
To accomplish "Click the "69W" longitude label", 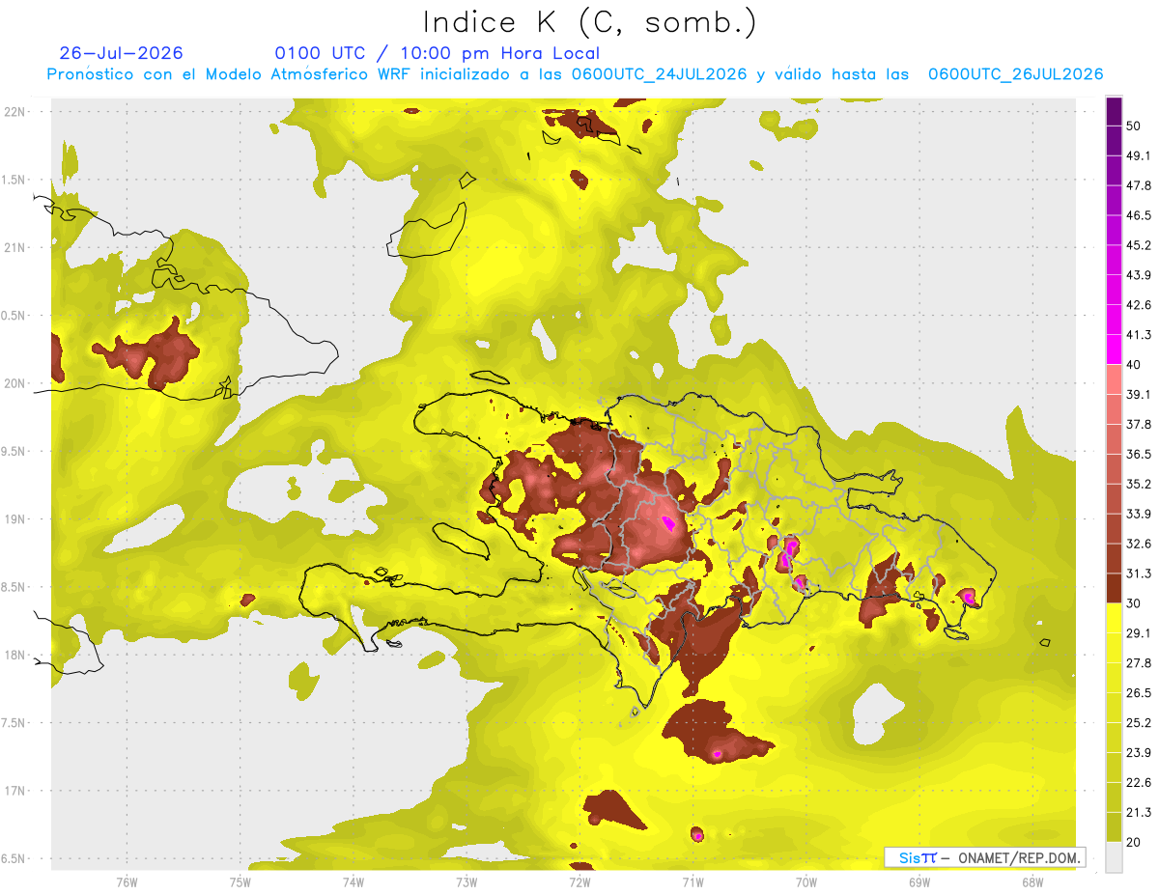I will [x=919, y=881].
